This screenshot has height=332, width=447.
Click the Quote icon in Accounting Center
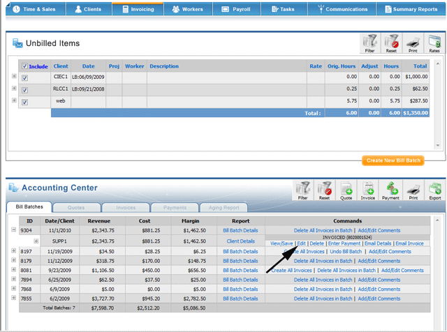pos(346,190)
